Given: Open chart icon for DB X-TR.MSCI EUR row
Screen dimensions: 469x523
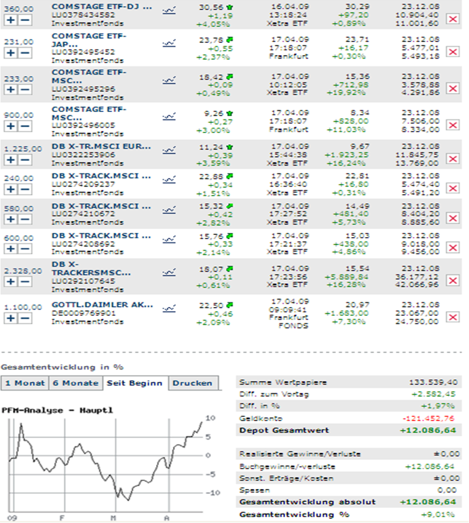Looking at the screenshot, I should [169, 150].
